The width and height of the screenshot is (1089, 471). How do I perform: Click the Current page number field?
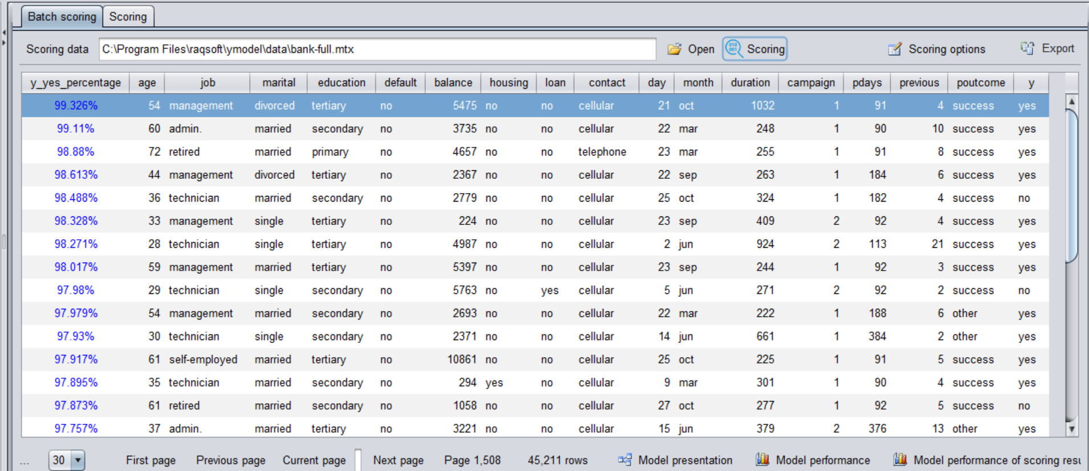tap(357, 460)
